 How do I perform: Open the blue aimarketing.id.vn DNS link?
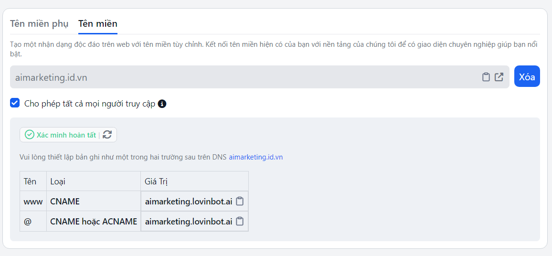coord(255,157)
